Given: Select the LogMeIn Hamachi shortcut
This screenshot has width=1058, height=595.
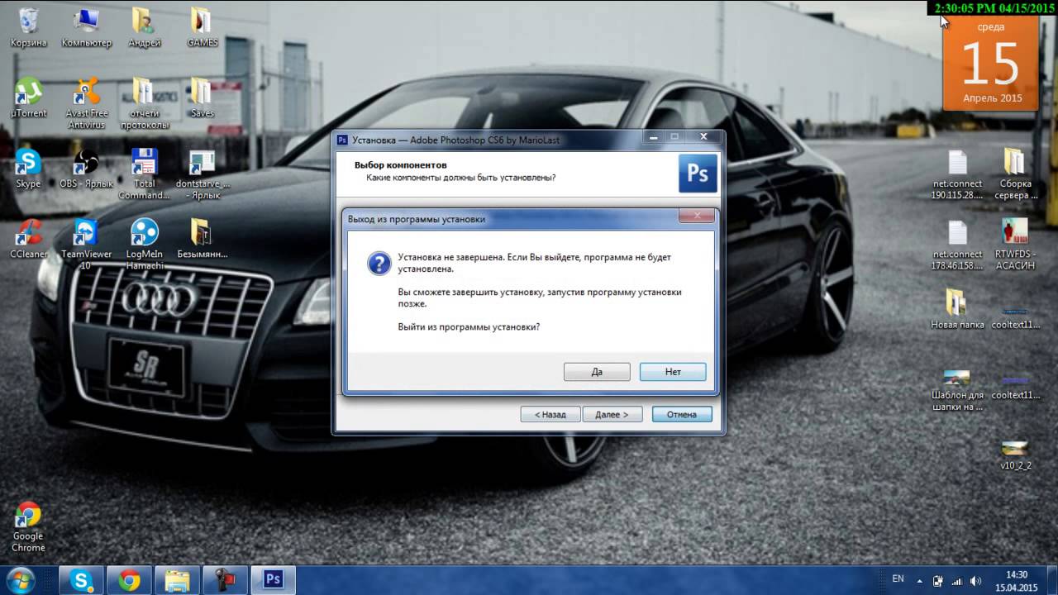Looking at the screenshot, I should pos(144,245).
